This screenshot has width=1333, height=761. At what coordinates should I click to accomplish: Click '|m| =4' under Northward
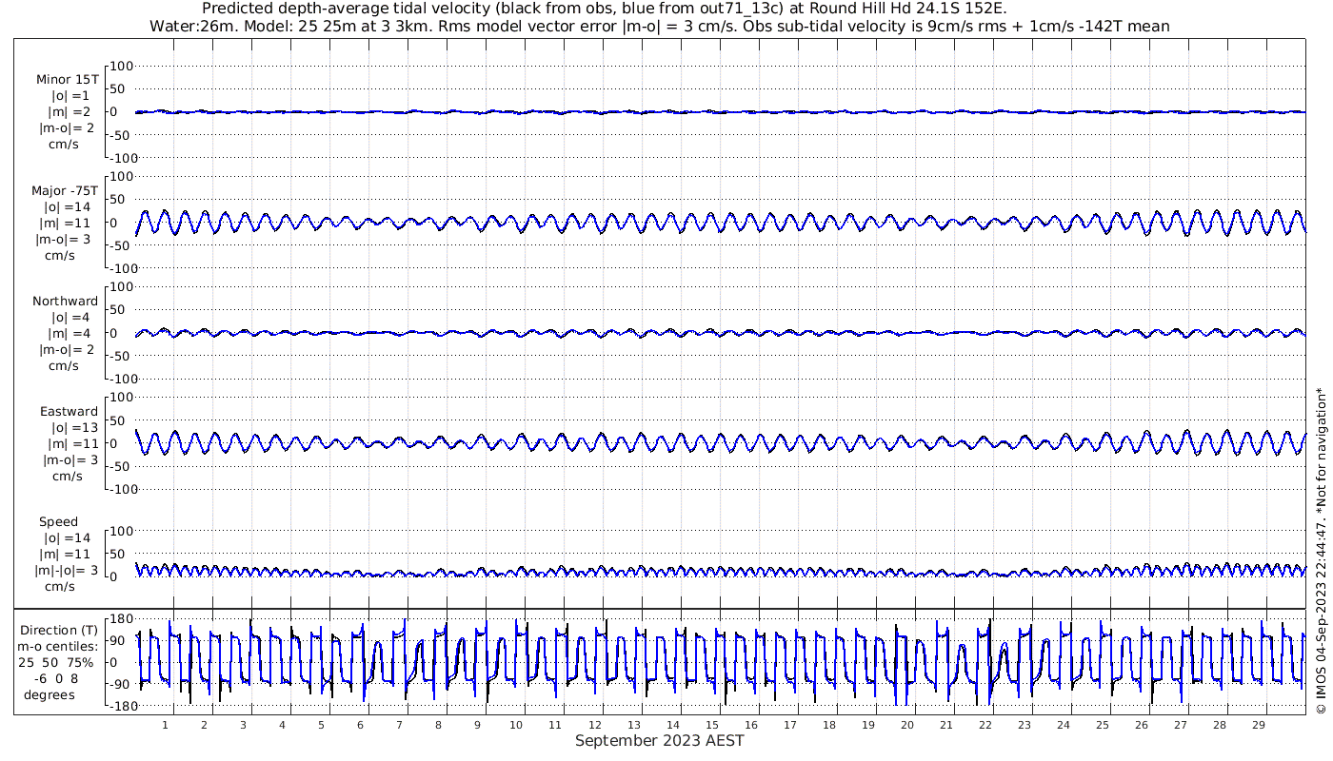point(70,333)
